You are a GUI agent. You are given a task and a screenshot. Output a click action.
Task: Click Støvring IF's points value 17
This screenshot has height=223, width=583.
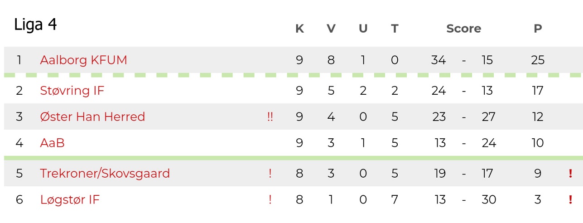click(538, 91)
